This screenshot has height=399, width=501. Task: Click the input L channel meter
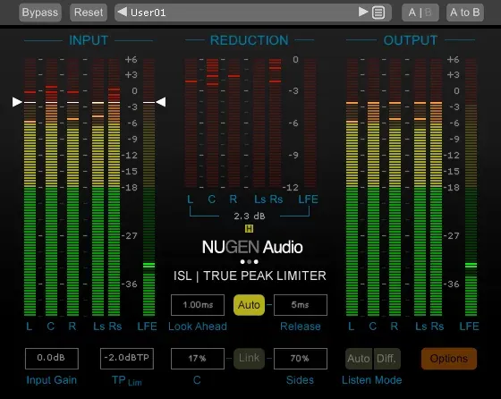(30, 187)
